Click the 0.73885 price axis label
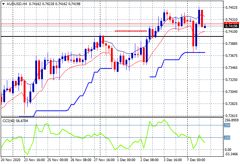This screenshot has width=240, height=164. click(231, 44)
